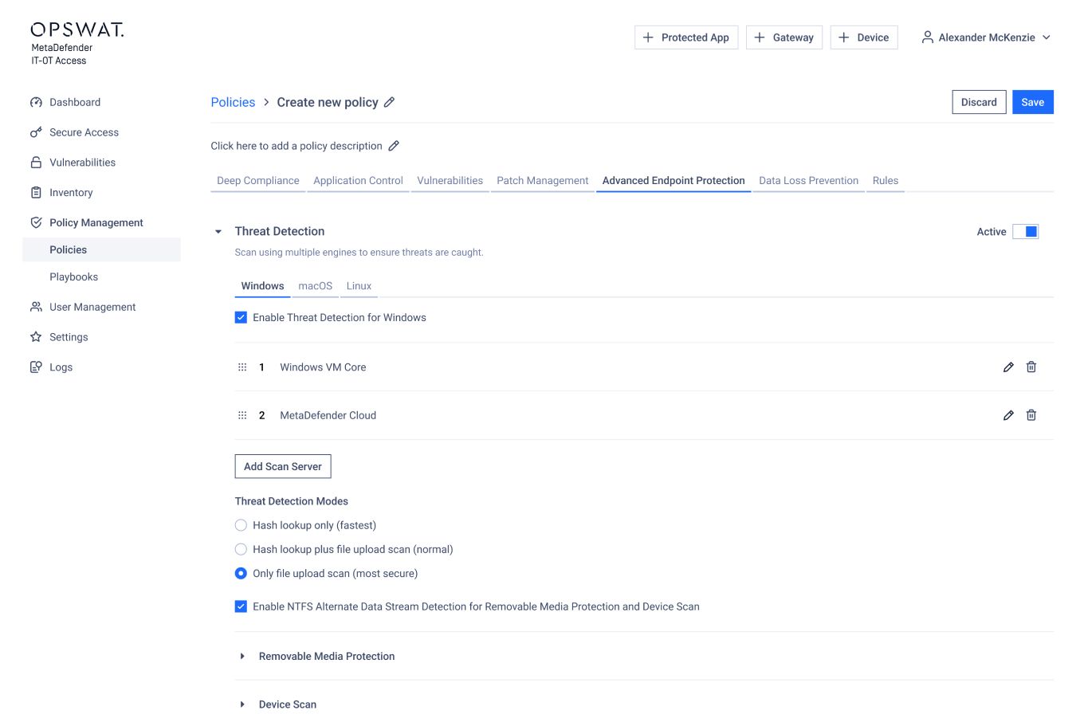Click the Secure Access key icon

(x=36, y=132)
